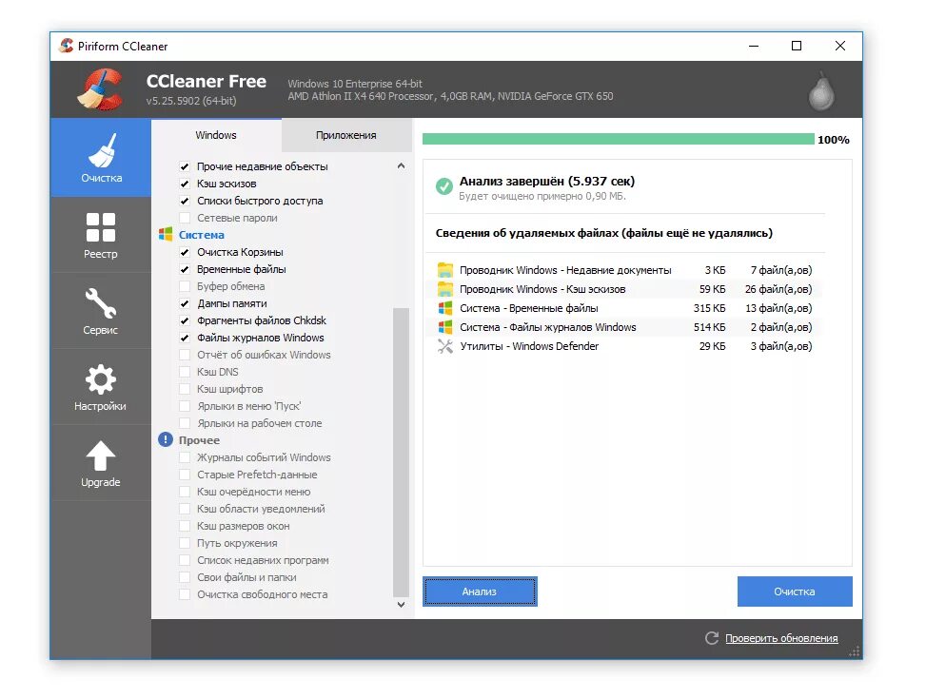This screenshot has height=698, width=926.
Task: Select the Система category header
Action: pyautogui.click(x=202, y=234)
